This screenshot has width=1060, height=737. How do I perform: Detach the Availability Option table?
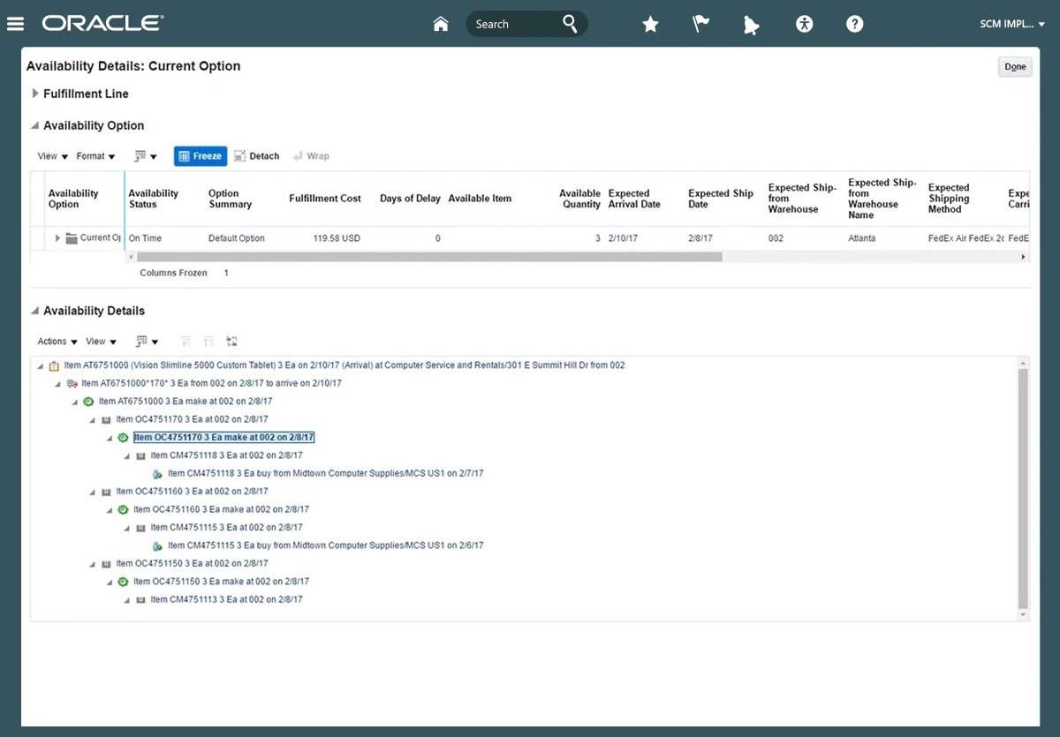tap(257, 156)
